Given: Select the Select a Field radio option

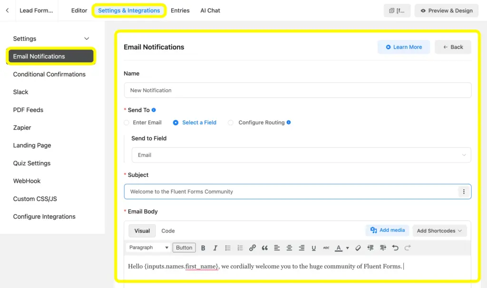Looking at the screenshot, I should [176, 123].
